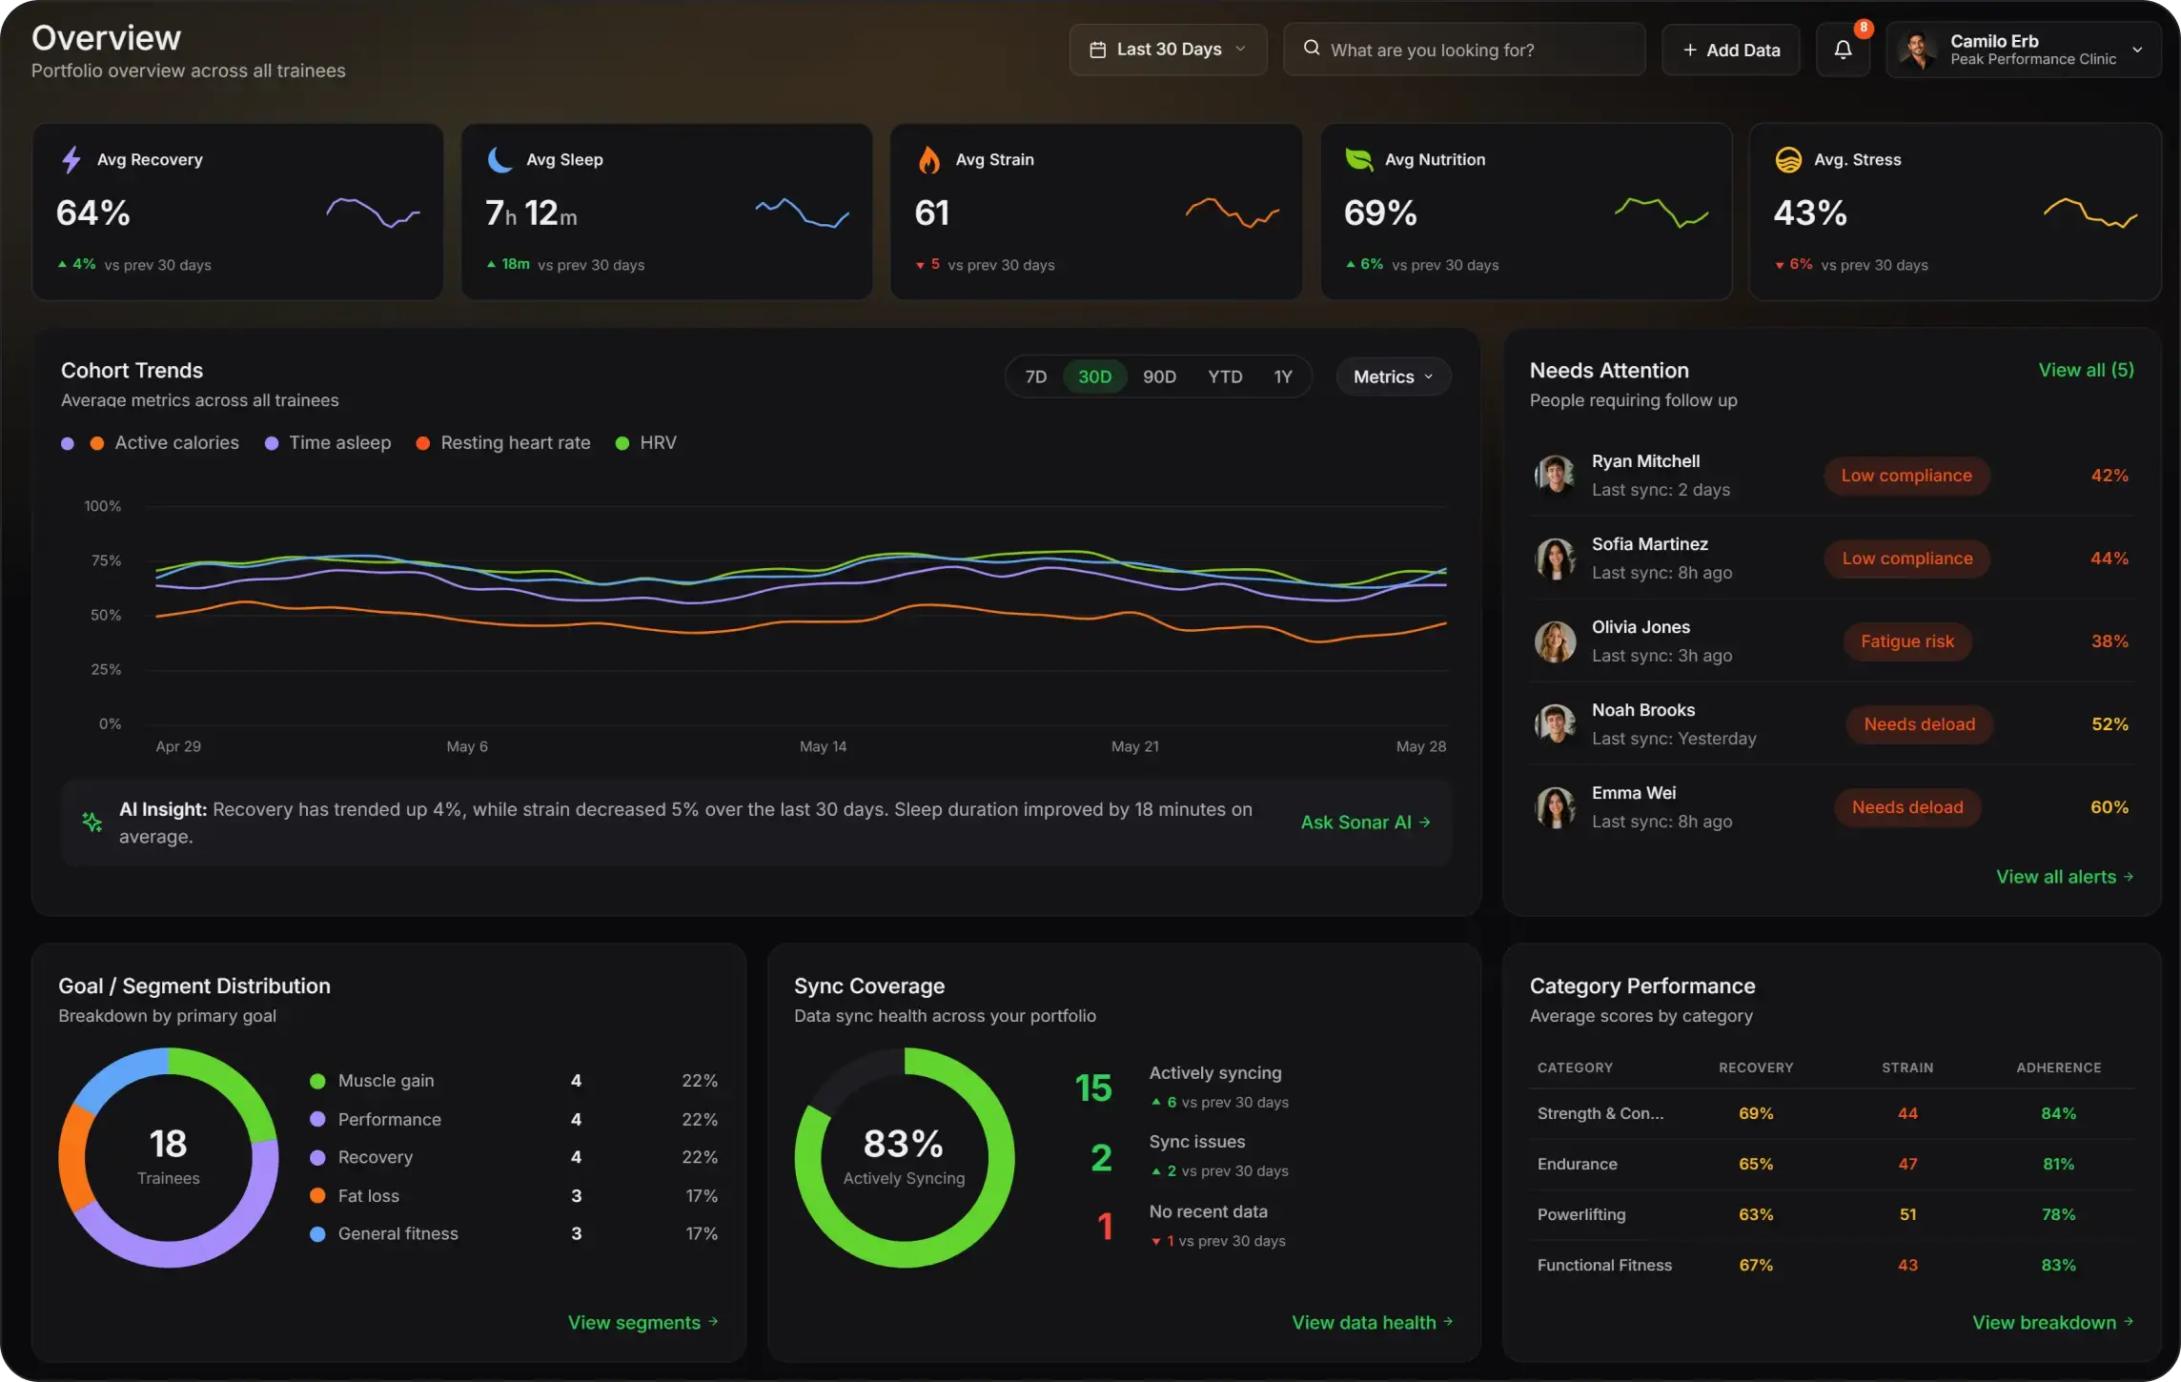Viewport: 2181px width, 1382px height.
Task: Toggle the Resting heart rate legend series
Action: [503, 443]
